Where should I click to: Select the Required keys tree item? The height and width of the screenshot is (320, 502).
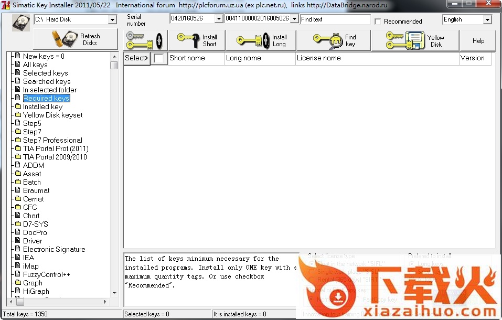[46, 98]
